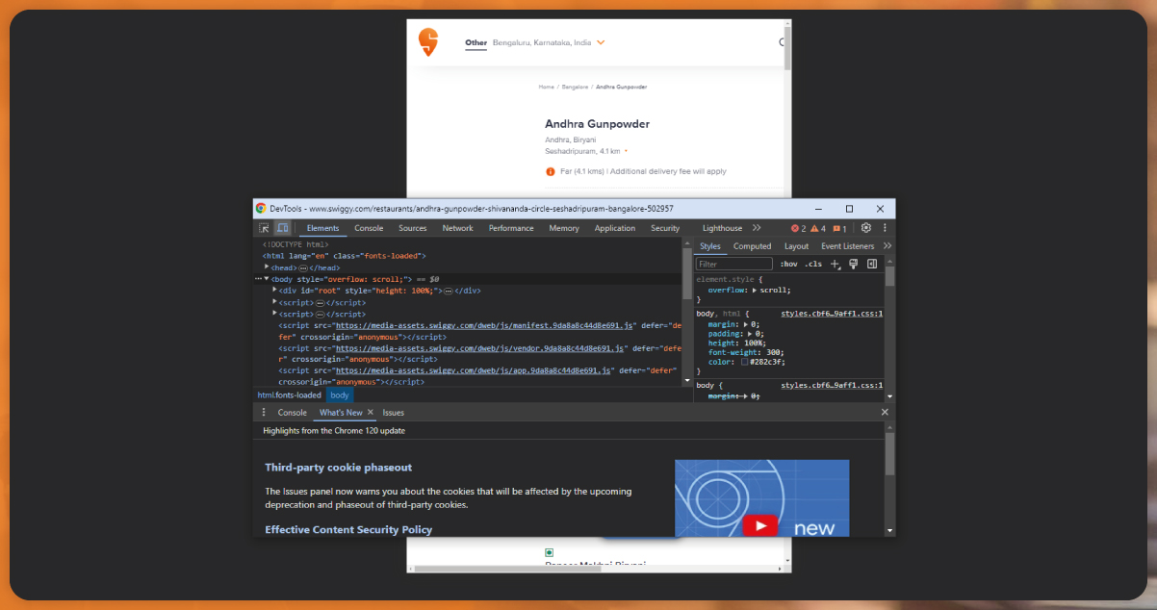Open body node actions three-dot gutter
Screen dimensions: 1157x610
258,279
